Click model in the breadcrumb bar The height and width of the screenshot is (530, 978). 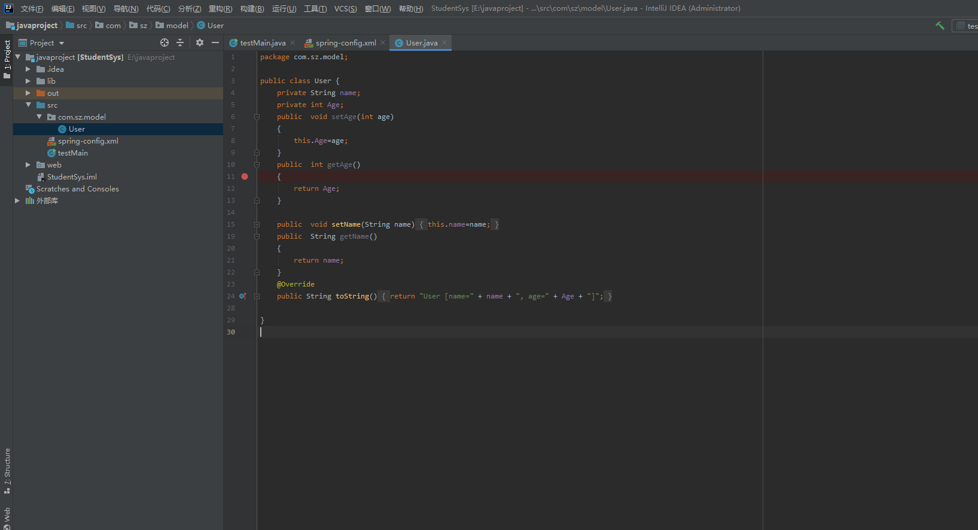[172, 25]
